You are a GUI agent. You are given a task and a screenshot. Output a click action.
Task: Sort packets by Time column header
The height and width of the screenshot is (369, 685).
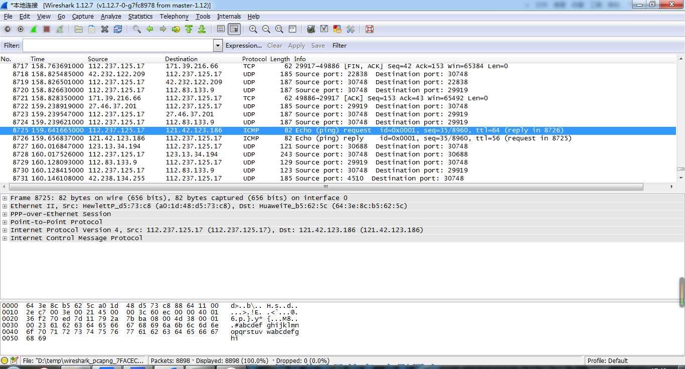click(58, 59)
